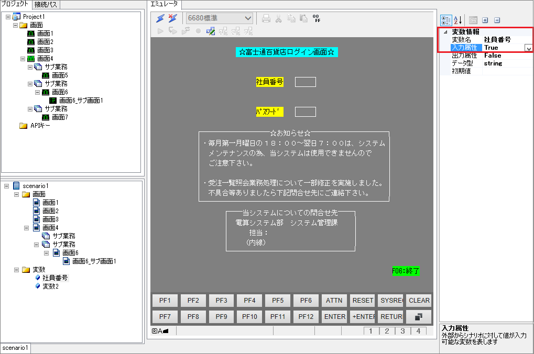The height and width of the screenshot is (354, 534).
Task: Collapse the 画面4 node in project tree
Action: tap(23, 59)
